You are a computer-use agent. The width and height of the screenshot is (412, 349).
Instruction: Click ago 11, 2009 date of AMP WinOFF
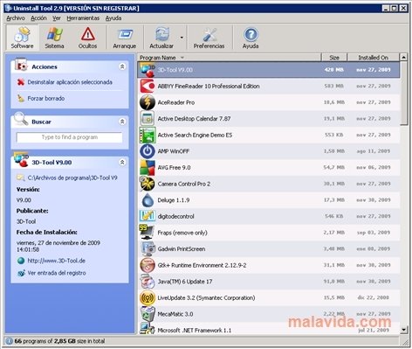point(374,151)
